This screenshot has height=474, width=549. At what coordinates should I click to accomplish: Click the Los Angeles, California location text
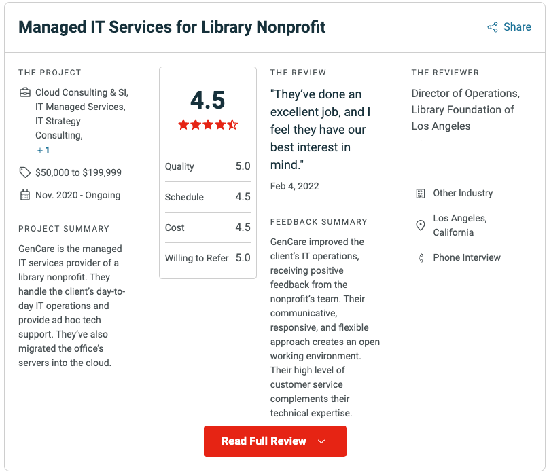(x=459, y=225)
